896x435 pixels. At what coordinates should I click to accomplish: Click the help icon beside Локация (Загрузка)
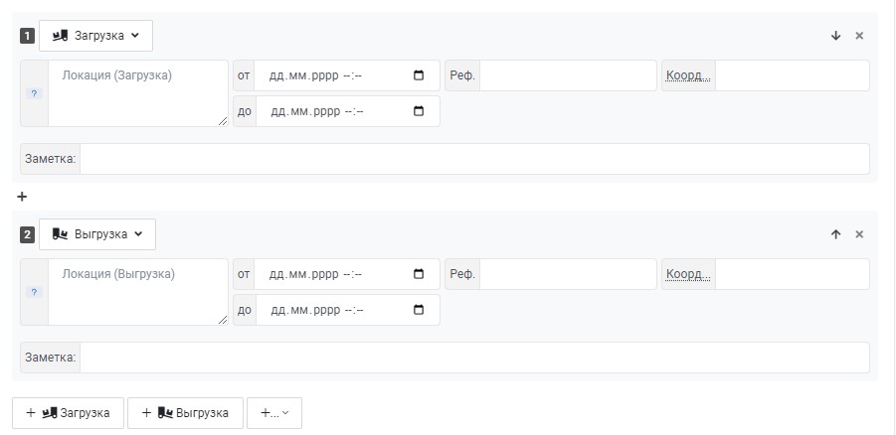[x=34, y=93]
